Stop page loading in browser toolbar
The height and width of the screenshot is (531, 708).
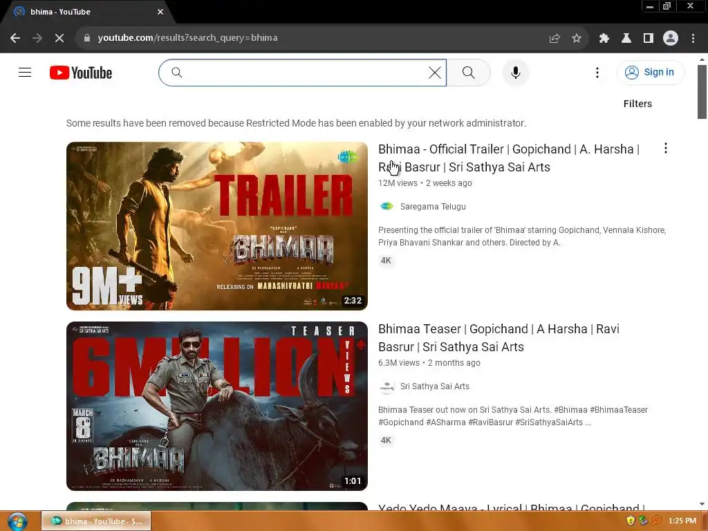(59, 38)
